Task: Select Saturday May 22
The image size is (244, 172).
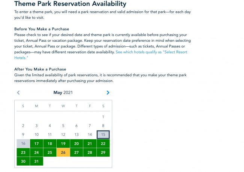Action: pos(103,143)
